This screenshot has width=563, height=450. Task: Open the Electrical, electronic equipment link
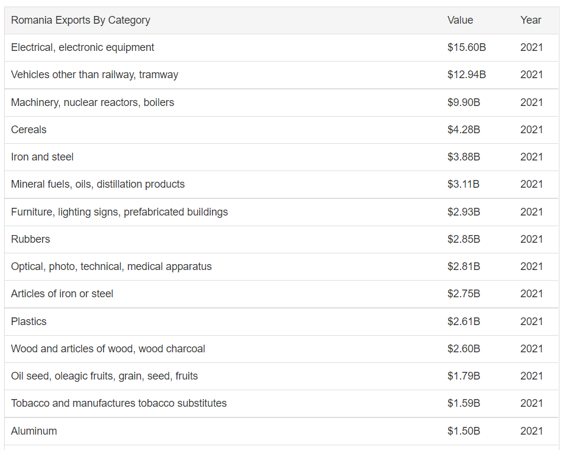(82, 47)
